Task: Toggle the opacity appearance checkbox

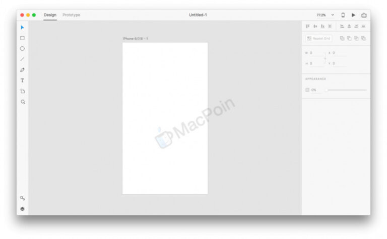Action: click(307, 90)
